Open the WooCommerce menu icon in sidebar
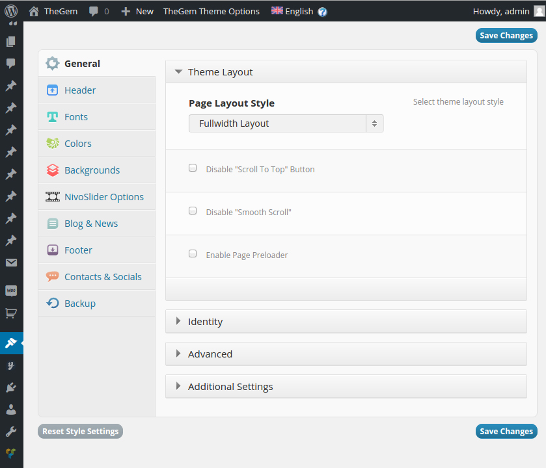This screenshot has height=468, width=546. (11, 291)
